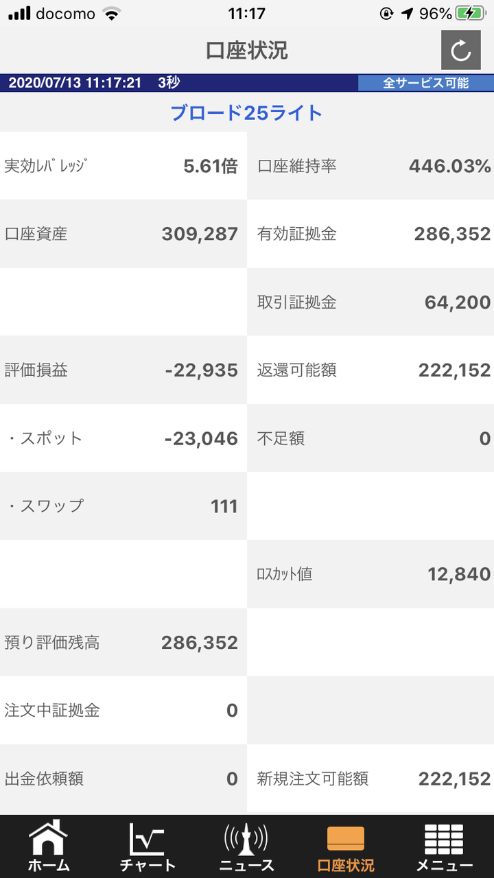Tap the 取引証拠金 64,200 cell

(x=370, y=302)
